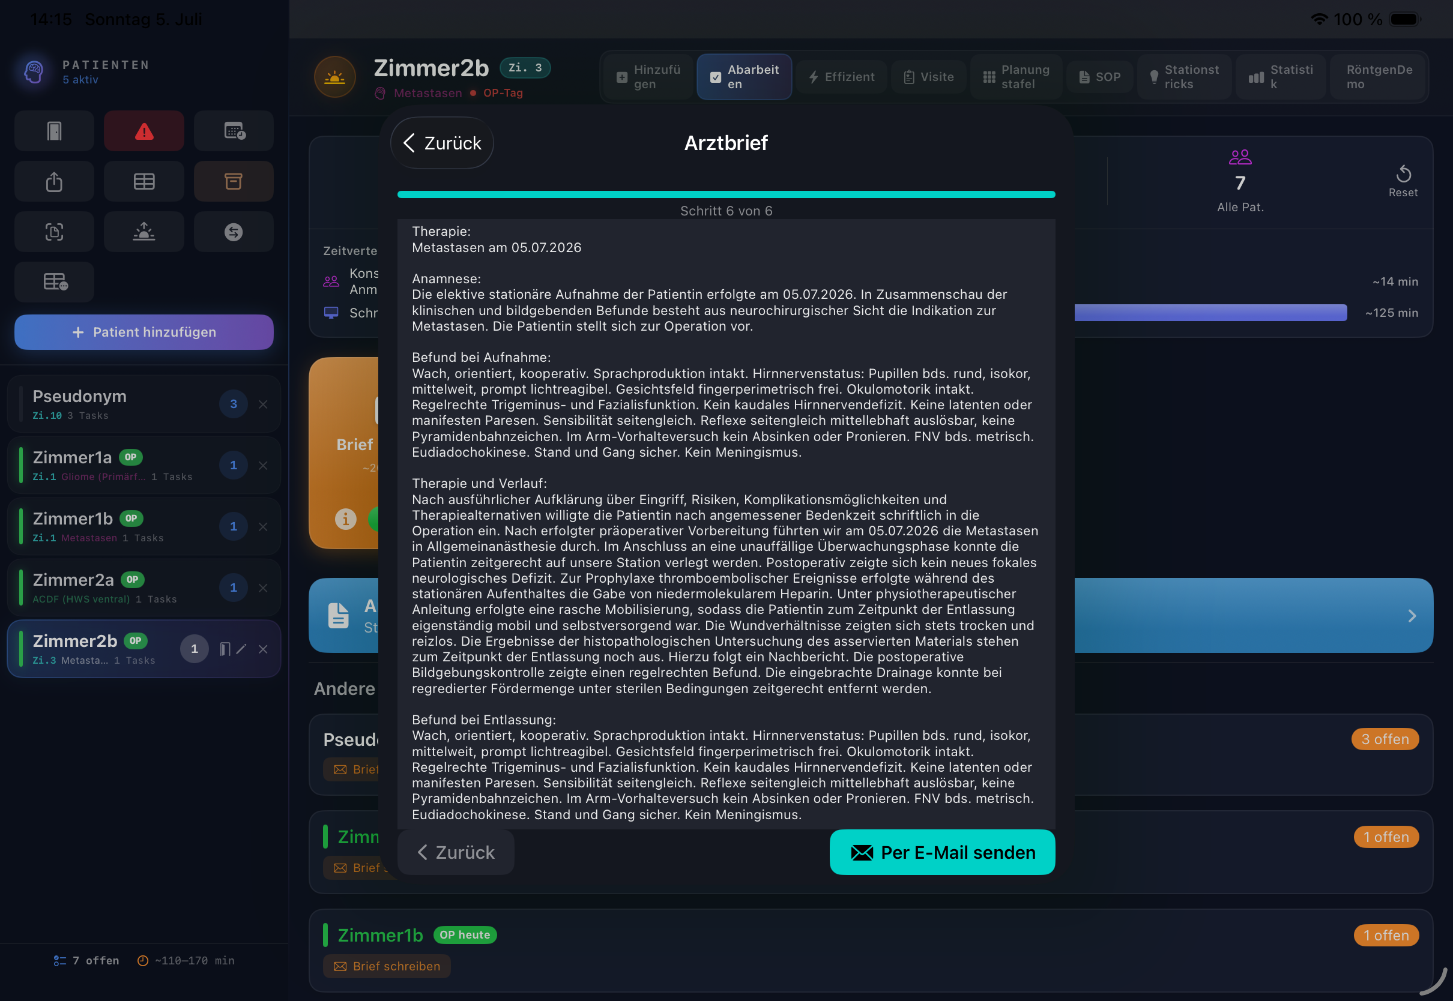This screenshot has height=1001, width=1453.
Task: Click the 'Metastasen' diagnosis label in header
Action: click(427, 93)
